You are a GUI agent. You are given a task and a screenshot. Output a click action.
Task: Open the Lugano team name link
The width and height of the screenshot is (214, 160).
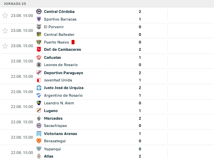coord(51,111)
